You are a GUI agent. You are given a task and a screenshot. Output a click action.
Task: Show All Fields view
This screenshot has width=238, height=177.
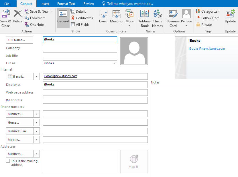[80, 24]
